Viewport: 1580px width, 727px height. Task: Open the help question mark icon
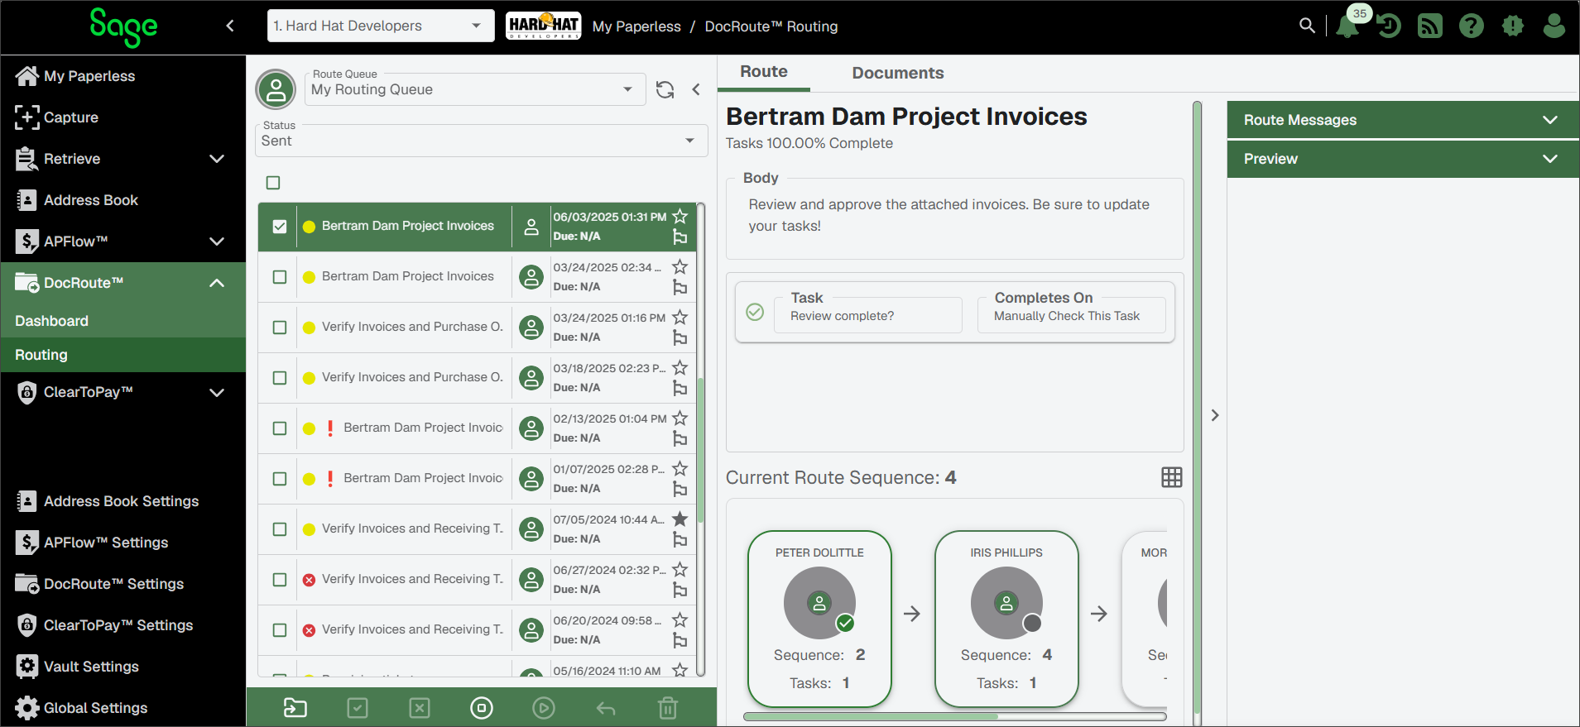[1472, 26]
